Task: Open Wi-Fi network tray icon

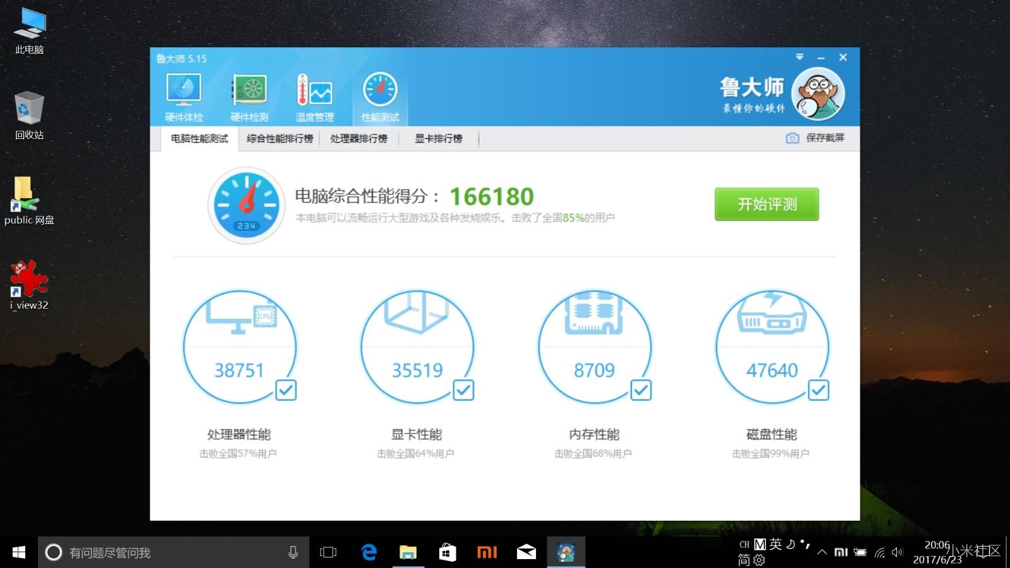Action: pos(879,553)
